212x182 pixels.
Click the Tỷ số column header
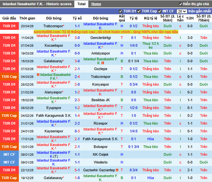(x=77, y=18)
